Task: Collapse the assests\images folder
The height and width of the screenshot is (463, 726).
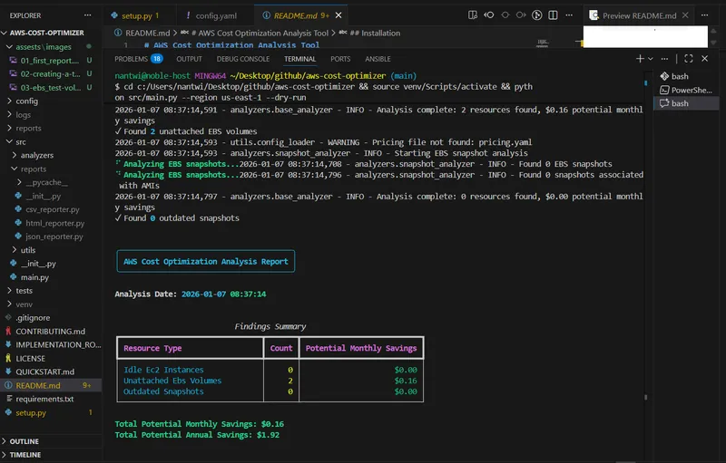Action: coord(9,47)
